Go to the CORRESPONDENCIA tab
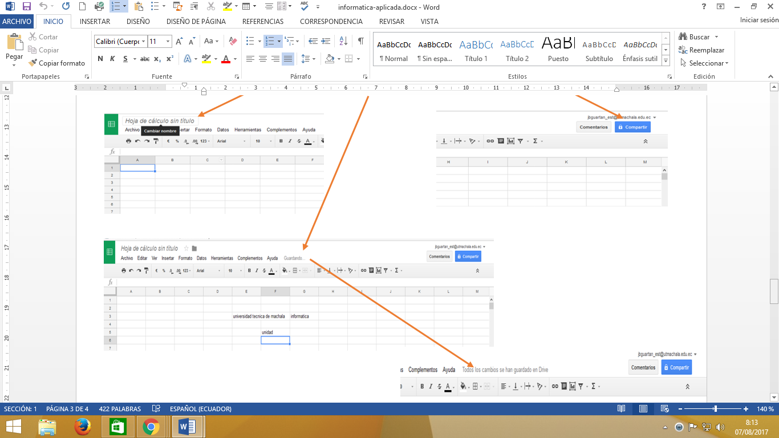779x438 pixels. pos(331,22)
